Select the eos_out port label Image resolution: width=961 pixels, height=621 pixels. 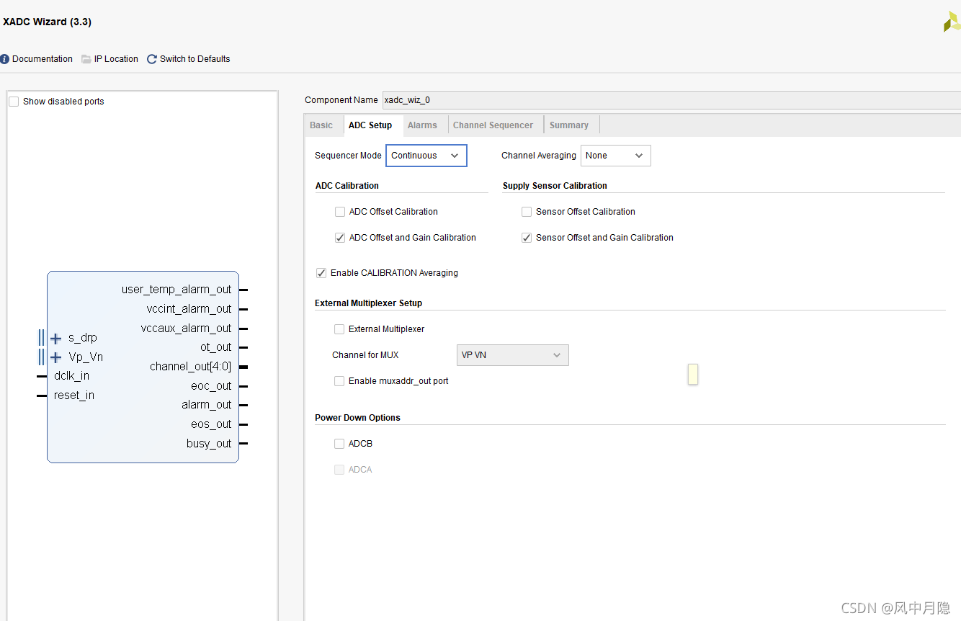tap(211, 424)
